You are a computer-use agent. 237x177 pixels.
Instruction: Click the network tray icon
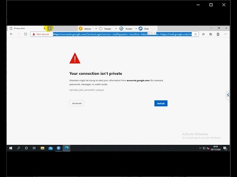[x=204, y=148]
